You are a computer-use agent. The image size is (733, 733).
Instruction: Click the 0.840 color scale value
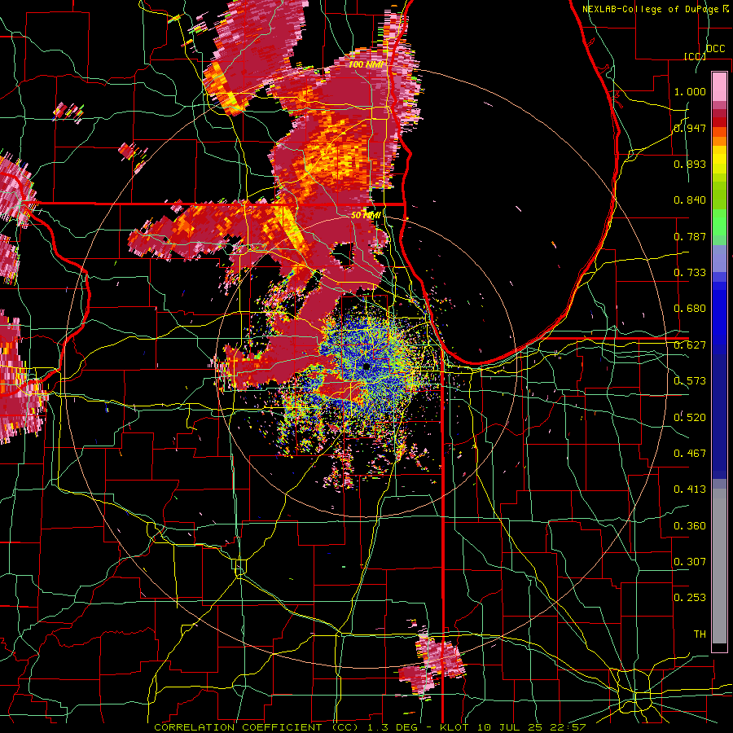tap(690, 200)
